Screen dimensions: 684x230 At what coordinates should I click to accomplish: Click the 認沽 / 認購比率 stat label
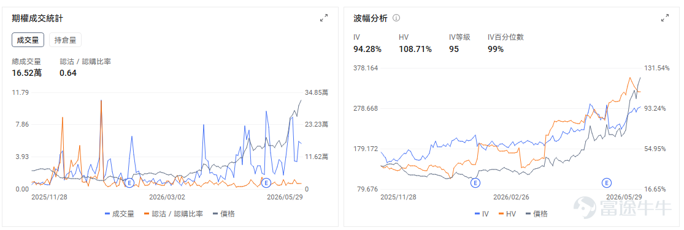click(85, 61)
